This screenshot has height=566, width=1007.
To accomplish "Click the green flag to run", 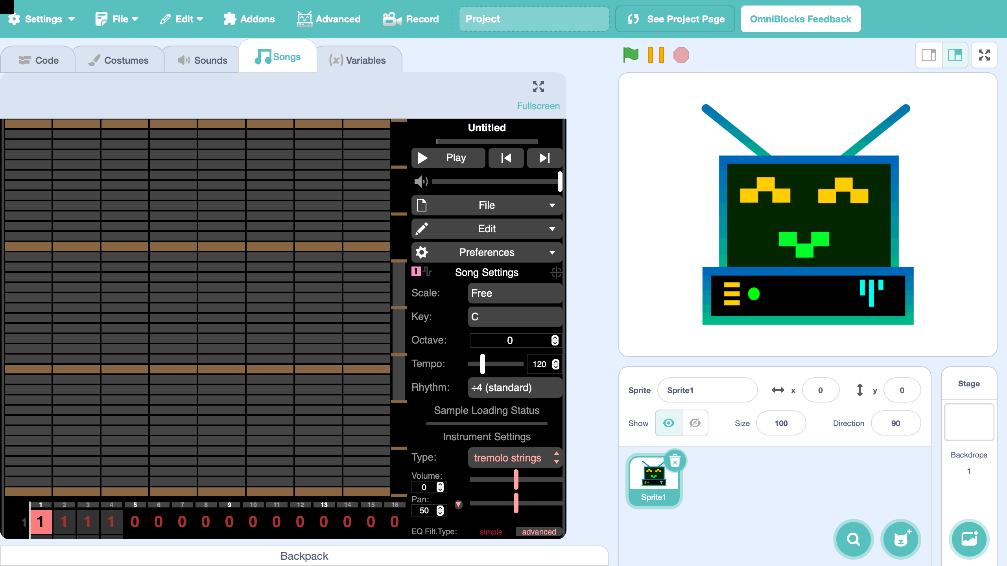I will click(631, 55).
